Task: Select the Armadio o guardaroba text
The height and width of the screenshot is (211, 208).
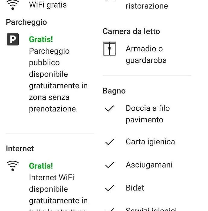Action: point(146,54)
